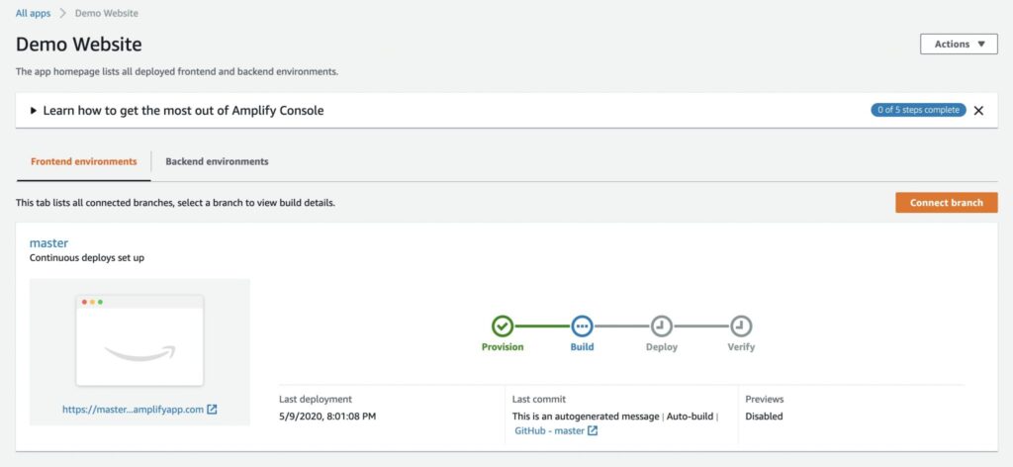This screenshot has height=467, width=1013.
Task: Click the Demo Website page heading
Action: 79,44
